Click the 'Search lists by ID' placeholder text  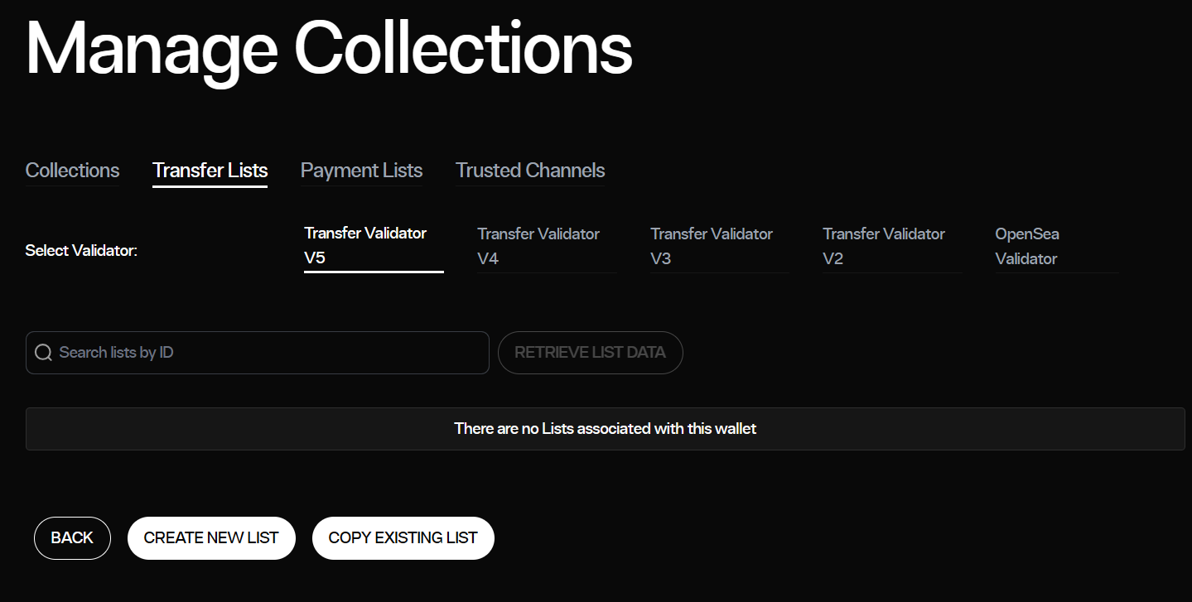click(x=116, y=353)
